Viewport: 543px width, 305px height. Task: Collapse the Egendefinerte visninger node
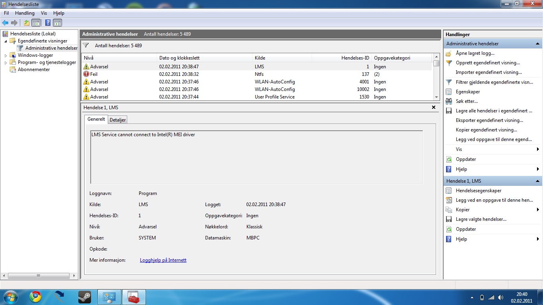tap(6, 41)
